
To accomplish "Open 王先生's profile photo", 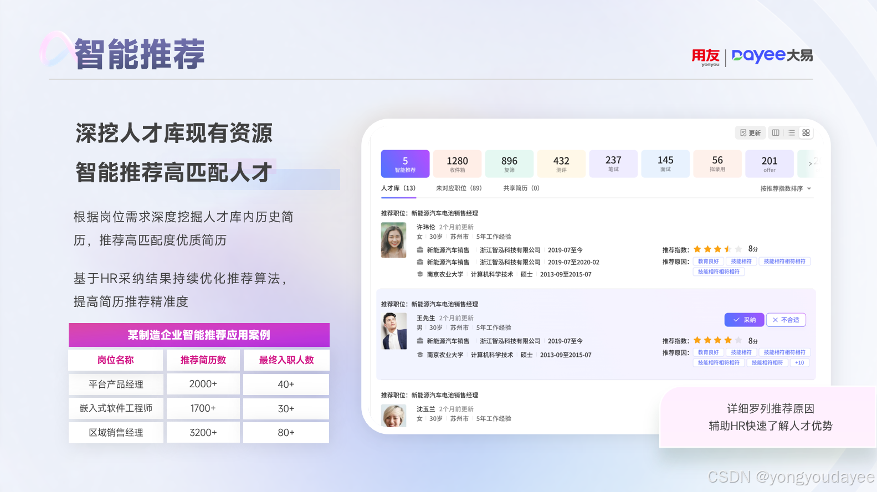I will pos(394,331).
